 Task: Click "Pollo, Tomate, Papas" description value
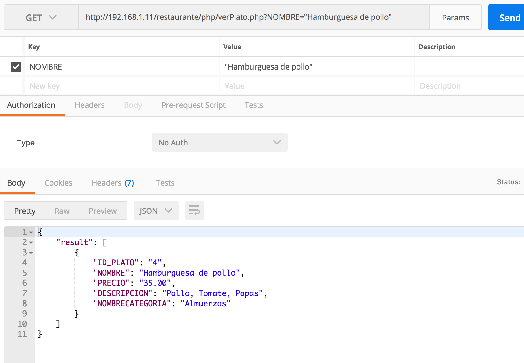pyautogui.click(x=212, y=293)
